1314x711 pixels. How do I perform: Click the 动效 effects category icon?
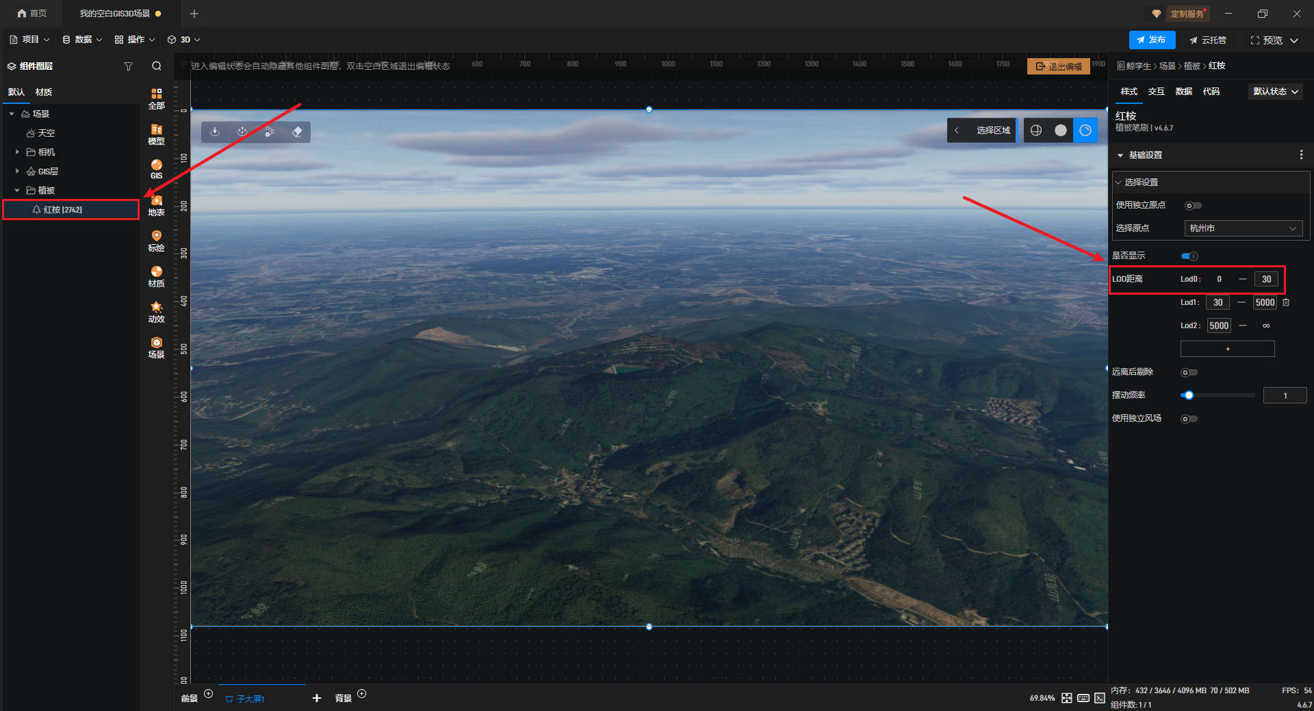coord(156,312)
